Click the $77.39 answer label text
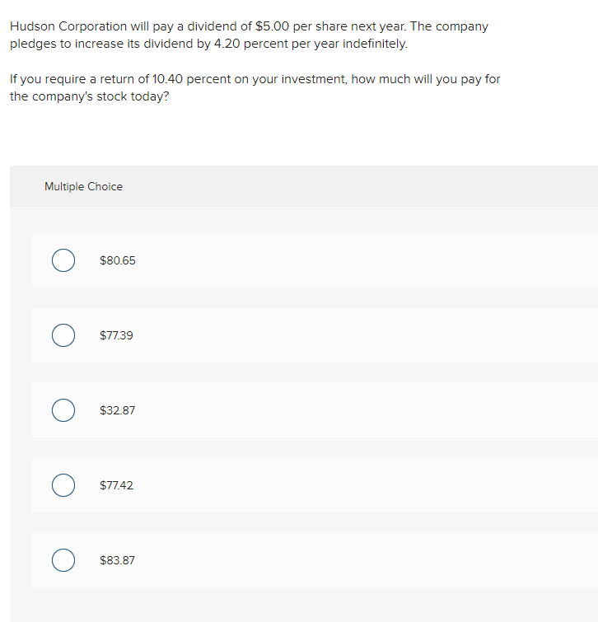The height and width of the screenshot is (622, 598). pyautogui.click(x=116, y=335)
